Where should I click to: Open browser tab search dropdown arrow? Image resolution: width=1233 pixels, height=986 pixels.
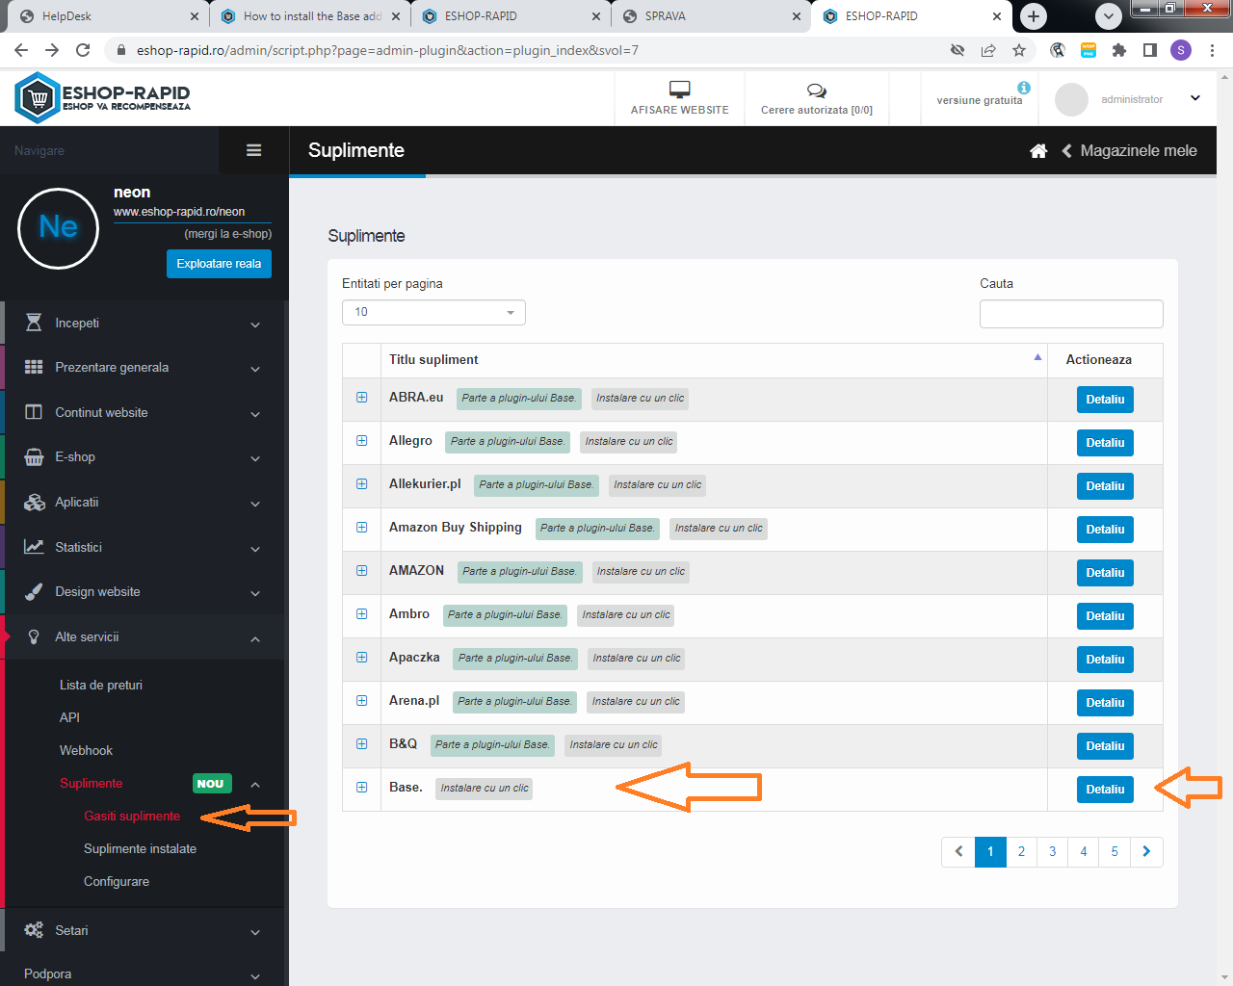1109,16
